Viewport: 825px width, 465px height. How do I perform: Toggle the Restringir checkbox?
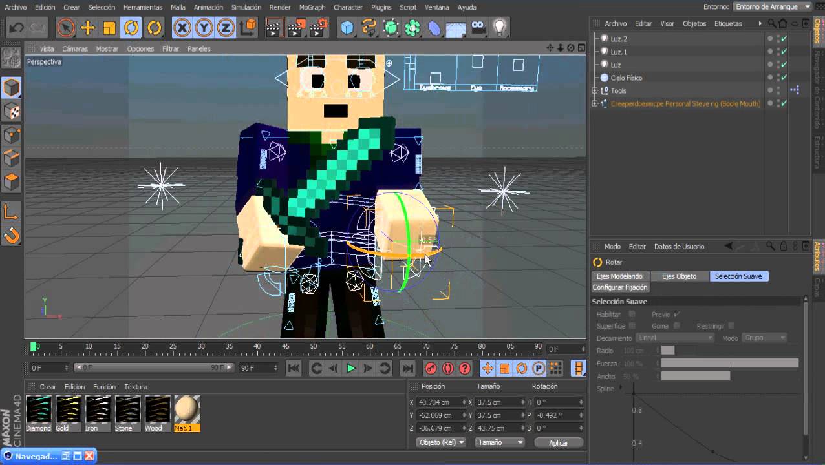(731, 326)
